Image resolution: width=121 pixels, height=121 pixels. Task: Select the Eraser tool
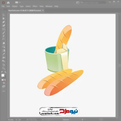pos(4,43)
